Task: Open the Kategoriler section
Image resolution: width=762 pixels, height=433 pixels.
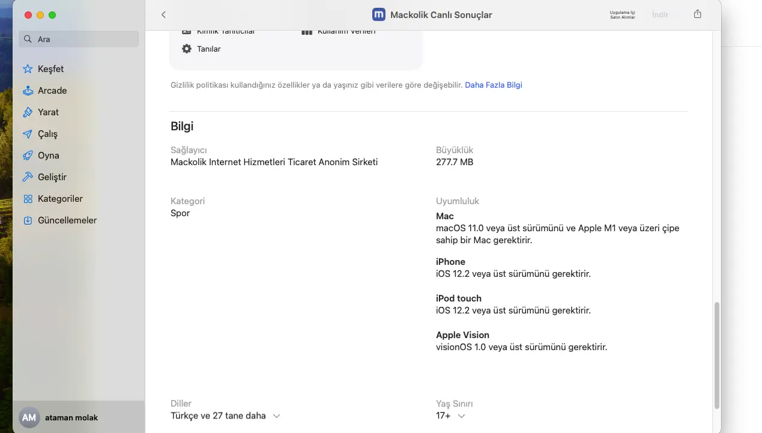Action: (x=79, y=199)
